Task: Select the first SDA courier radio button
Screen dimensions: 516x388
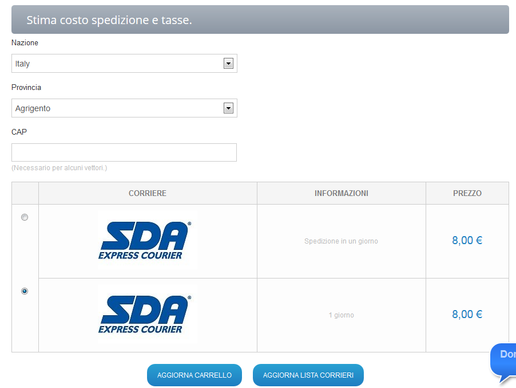Action: 25,217
